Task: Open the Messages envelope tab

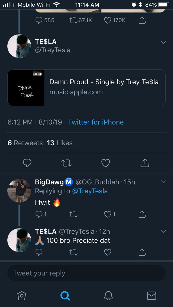Action: (x=151, y=296)
